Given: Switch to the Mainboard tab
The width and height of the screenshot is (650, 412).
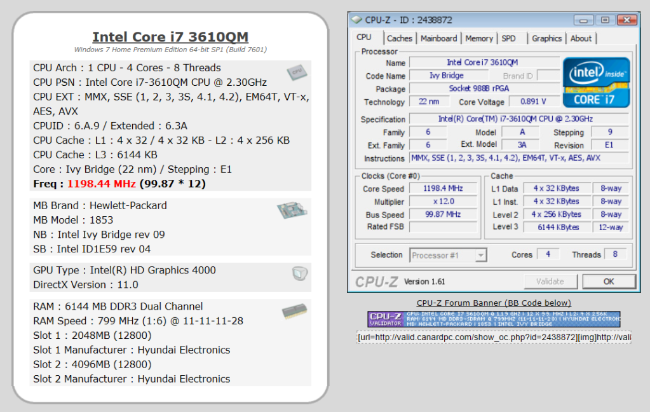Looking at the screenshot, I should tap(438, 38).
